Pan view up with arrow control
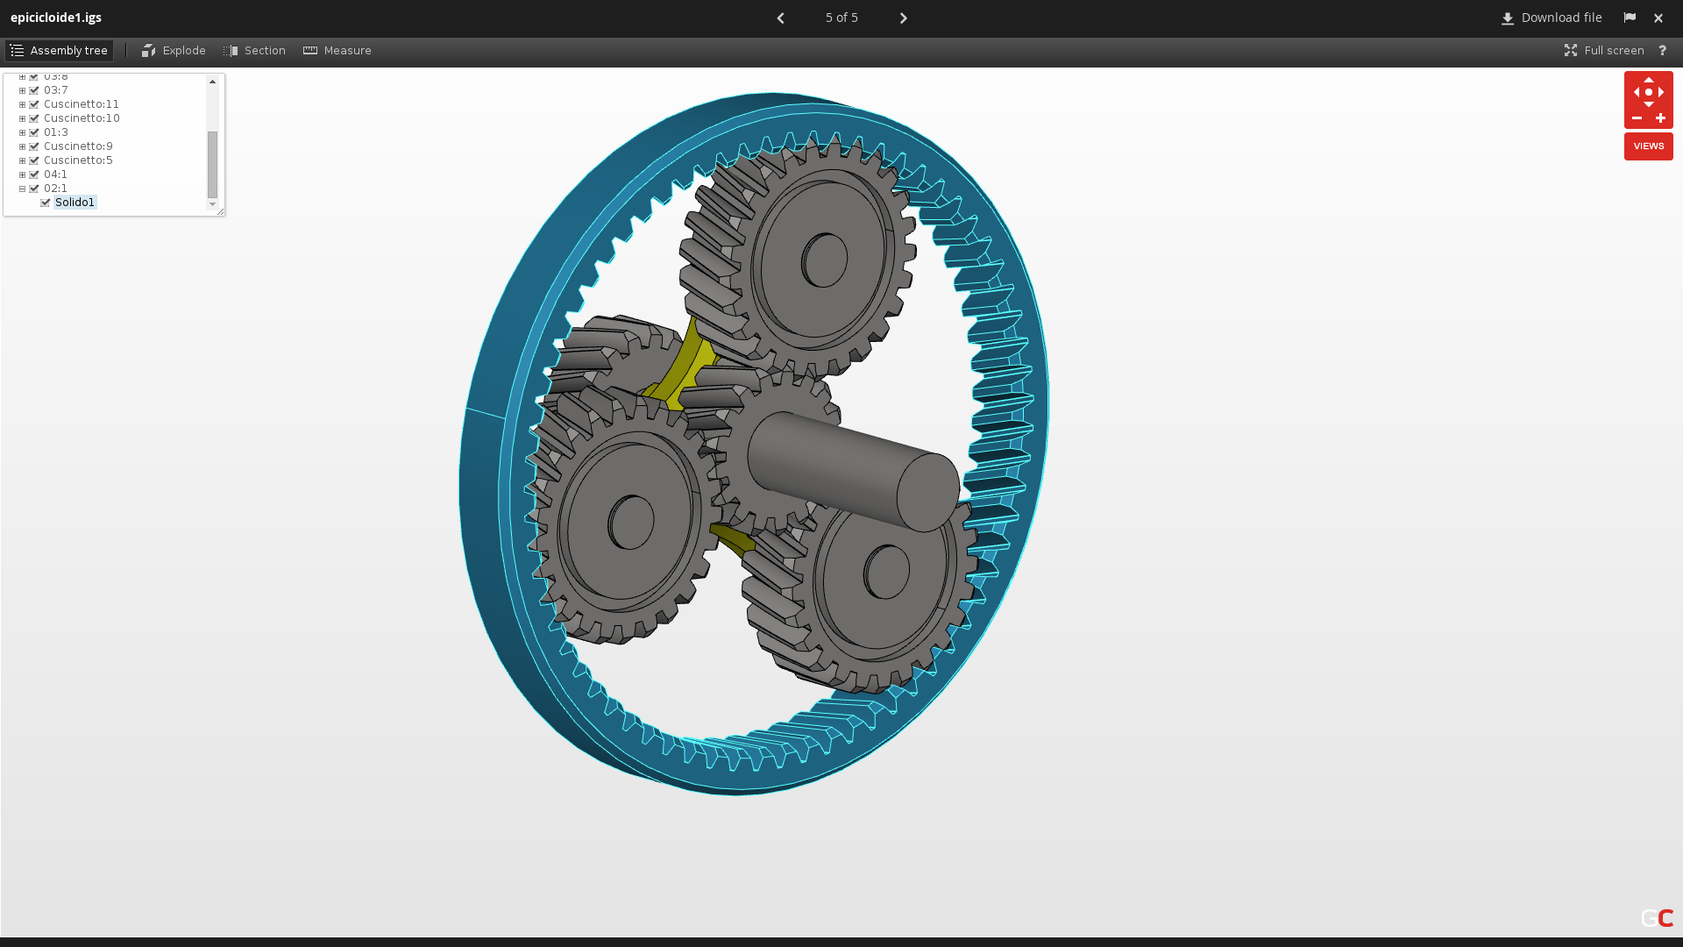 point(1649,80)
